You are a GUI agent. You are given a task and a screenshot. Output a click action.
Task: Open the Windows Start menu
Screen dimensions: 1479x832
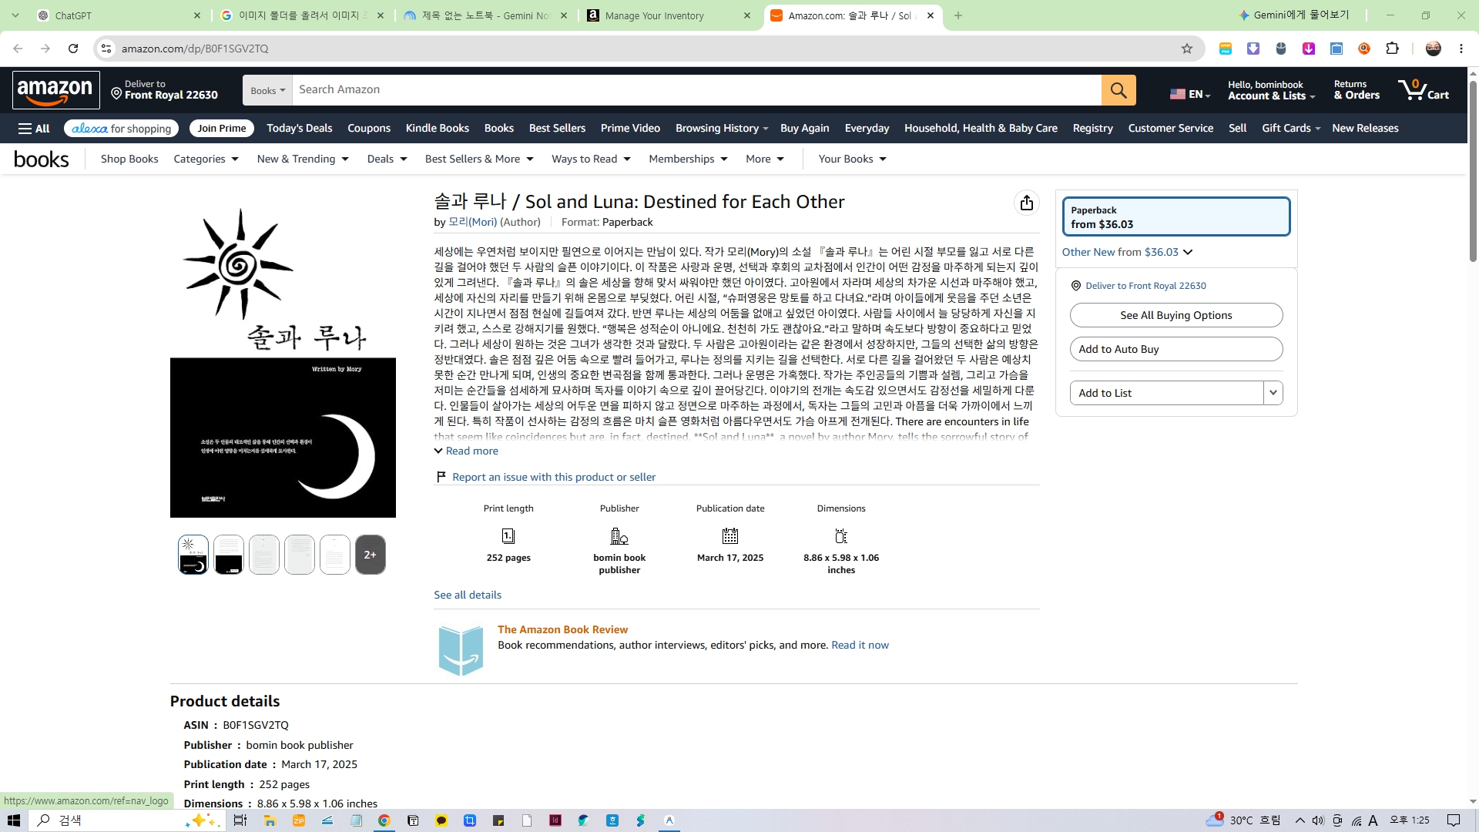[13, 820]
